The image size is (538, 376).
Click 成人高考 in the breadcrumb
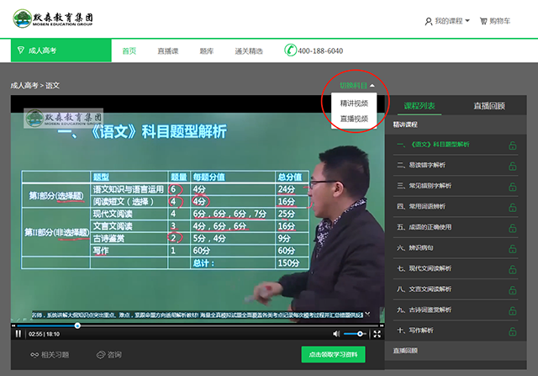coord(24,86)
